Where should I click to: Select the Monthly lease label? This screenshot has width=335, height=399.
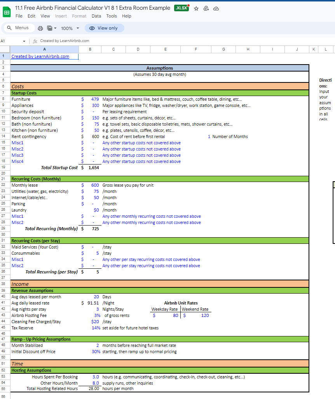point(24,185)
